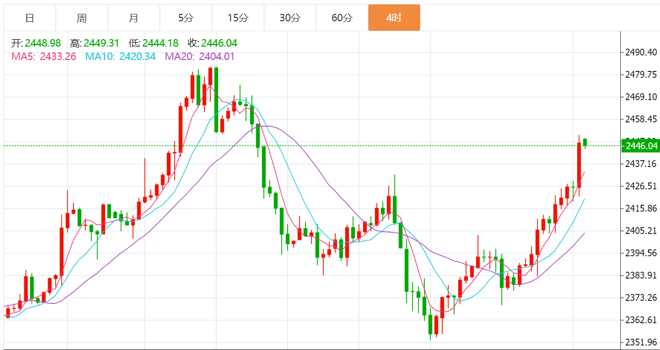Screen dimensions: 660x350
Task: Click the MA10: 2420.34 indicator label
Action: click(120, 57)
